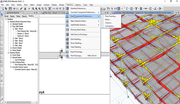Collapse the Drawing Sheets tree node
Image resolution: width=180 pixels, height=104 pixels.
click(x=8, y=53)
